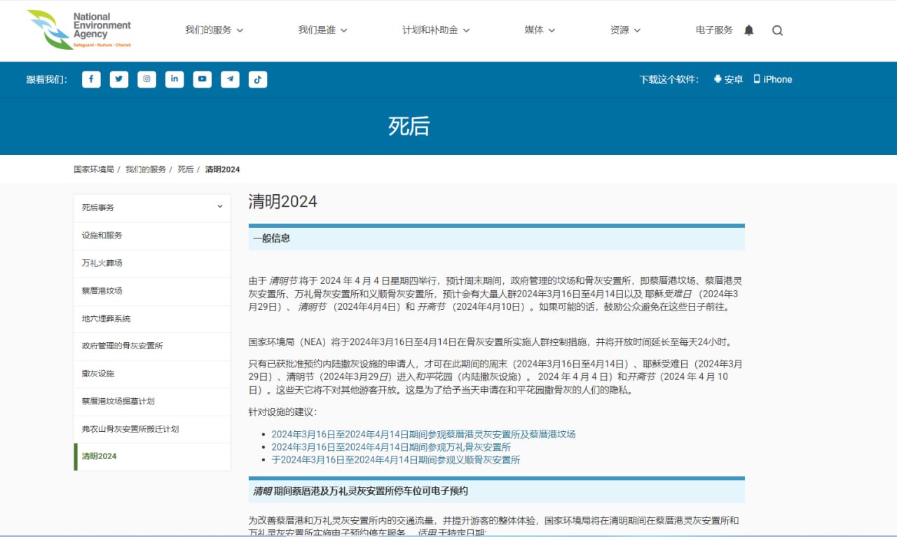Screen dimensions: 897x537
Task: Select 地穴埋葬系统 in sidebar
Action: point(152,318)
